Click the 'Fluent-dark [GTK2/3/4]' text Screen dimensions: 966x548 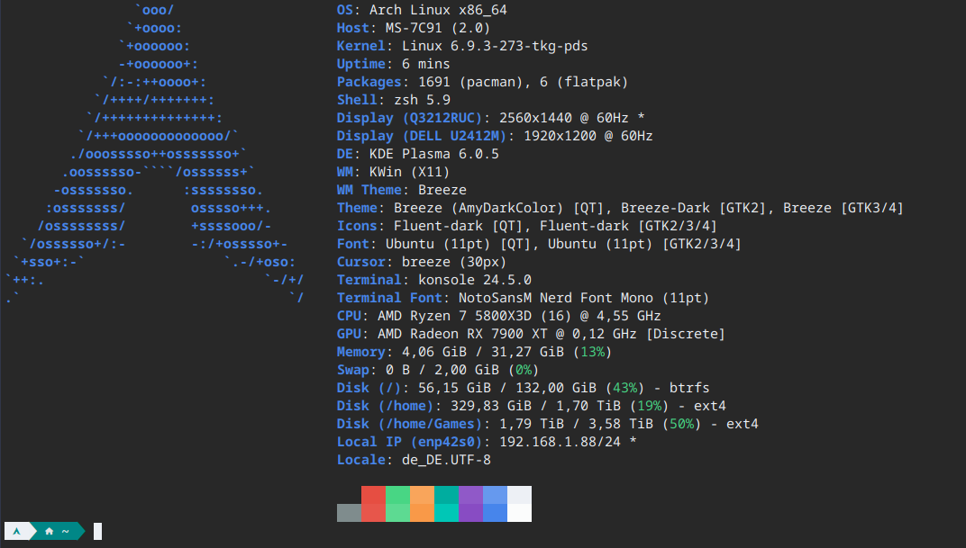click(x=628, y=226)
